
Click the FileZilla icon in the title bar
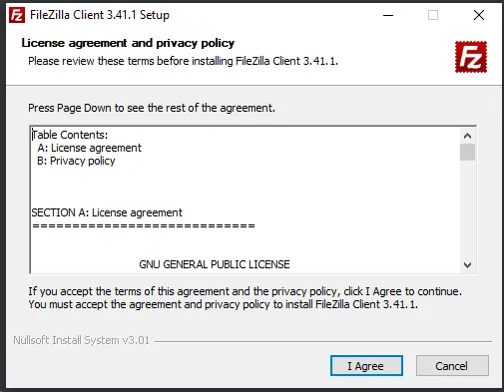point(17,15)
